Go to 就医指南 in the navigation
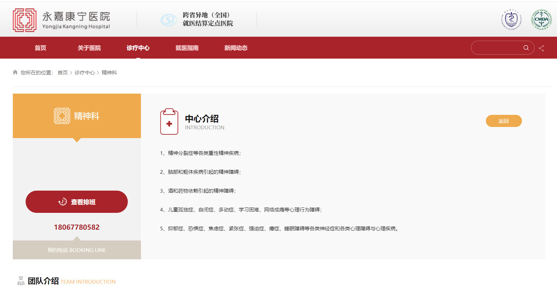The image size is (557, 293). pyautogui.click(x=187, y=48)
